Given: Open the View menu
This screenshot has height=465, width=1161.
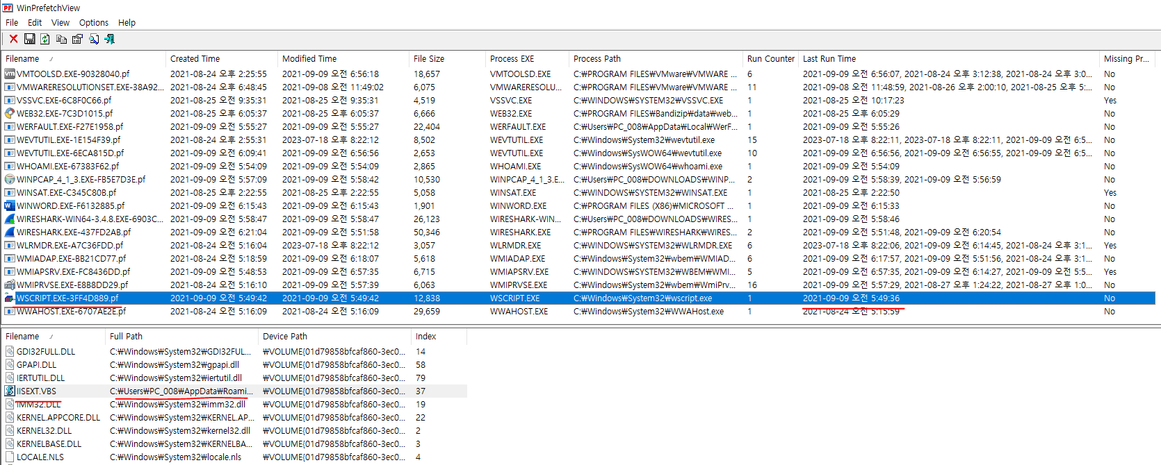Looking at the screenshot, I should point(60,23).
